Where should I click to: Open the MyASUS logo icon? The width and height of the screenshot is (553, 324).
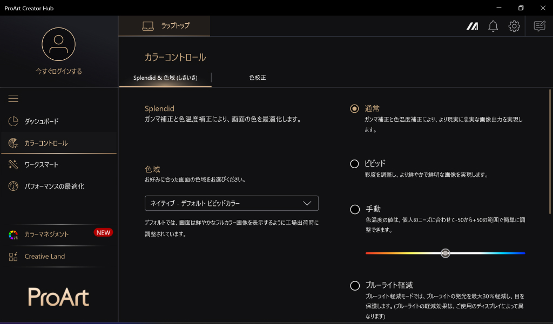tap(472, 26)
